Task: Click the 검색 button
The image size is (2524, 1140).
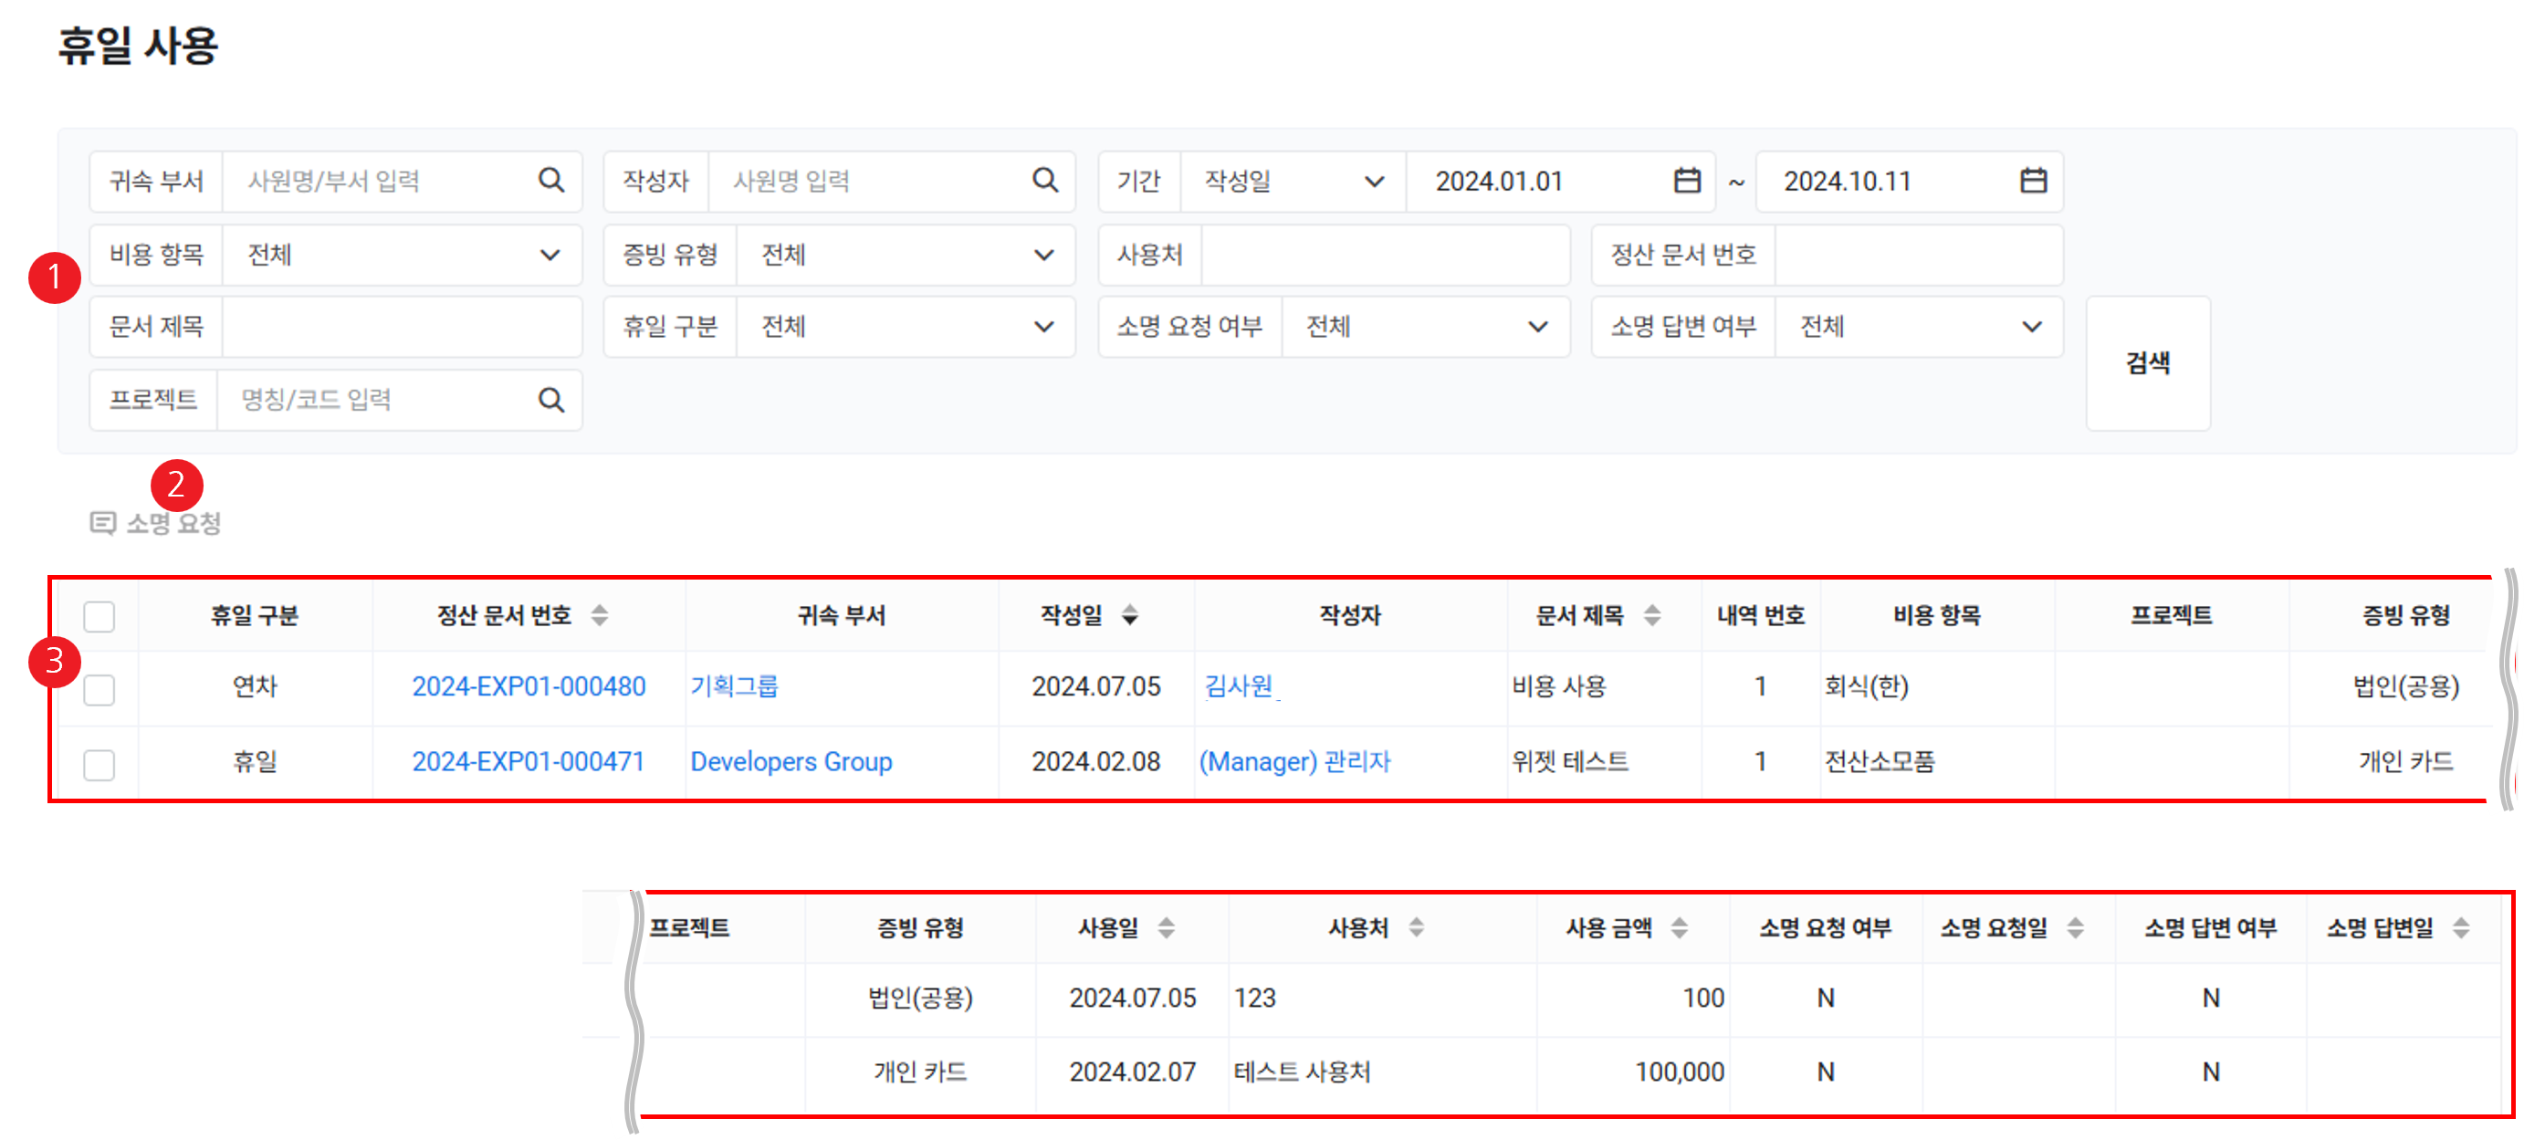Action: [x=2147, y=363]
